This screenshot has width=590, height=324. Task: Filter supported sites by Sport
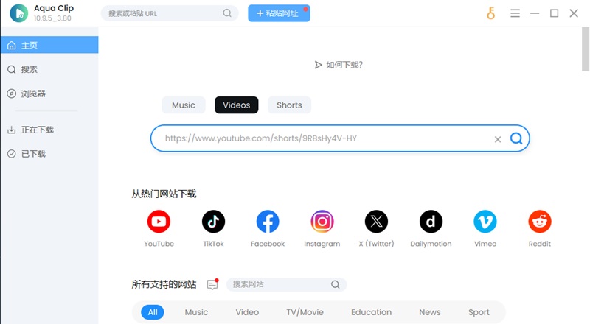pos(479,312)
